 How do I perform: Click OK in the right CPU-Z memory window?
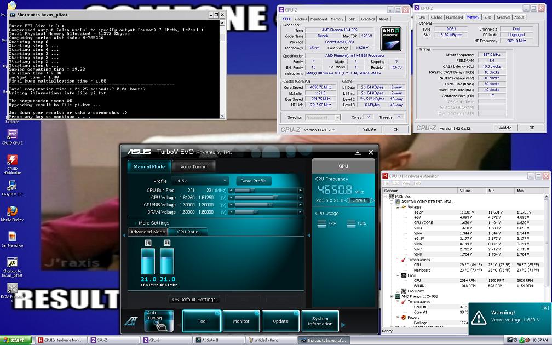[532, 128]
